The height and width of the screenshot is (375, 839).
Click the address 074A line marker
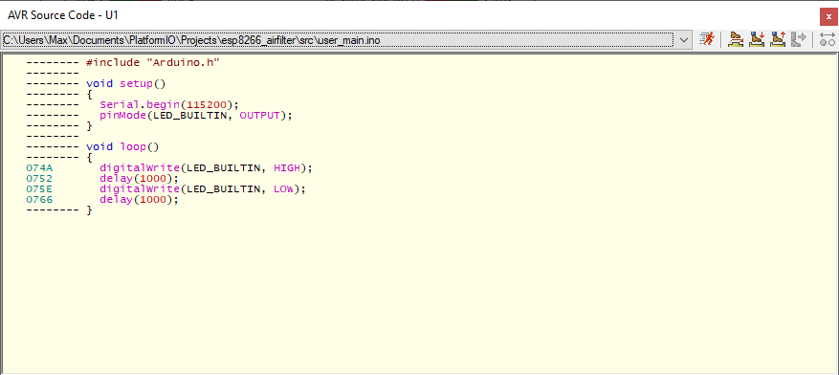click(x=39, y=168)
